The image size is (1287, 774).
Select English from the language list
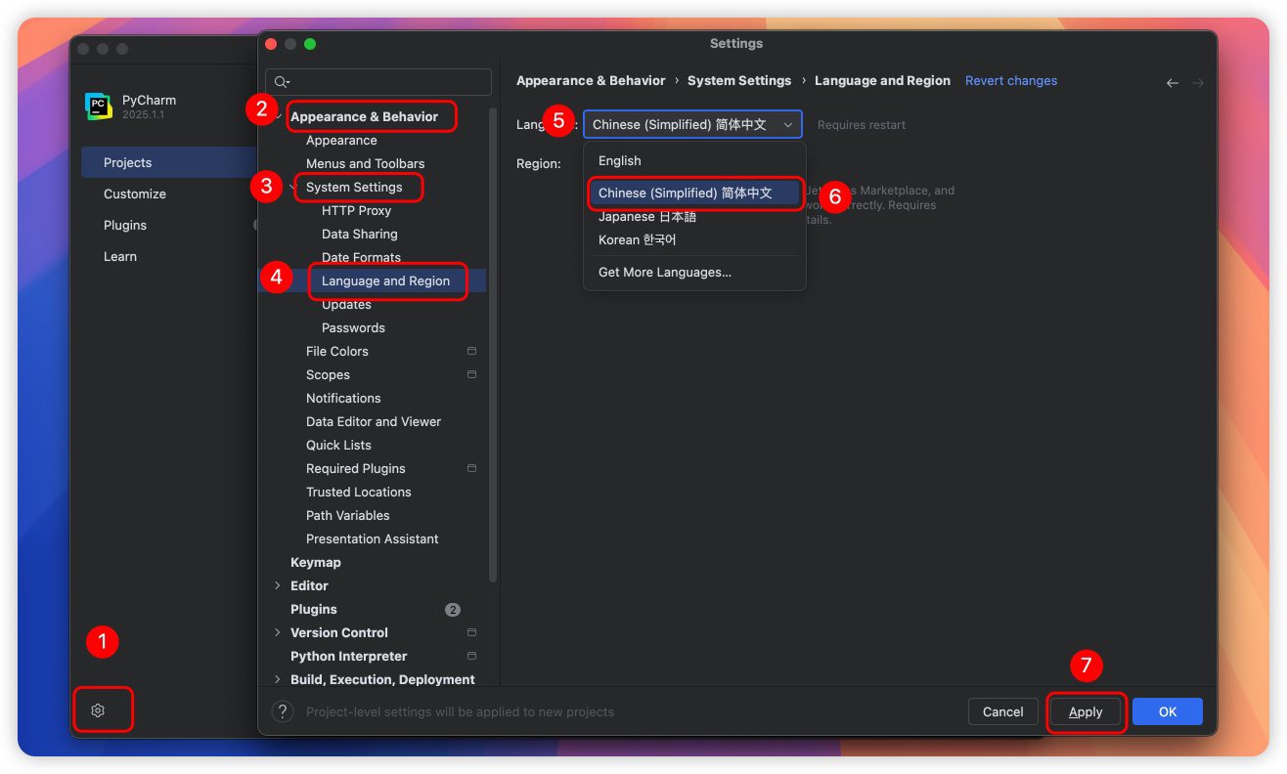point(620,160)
